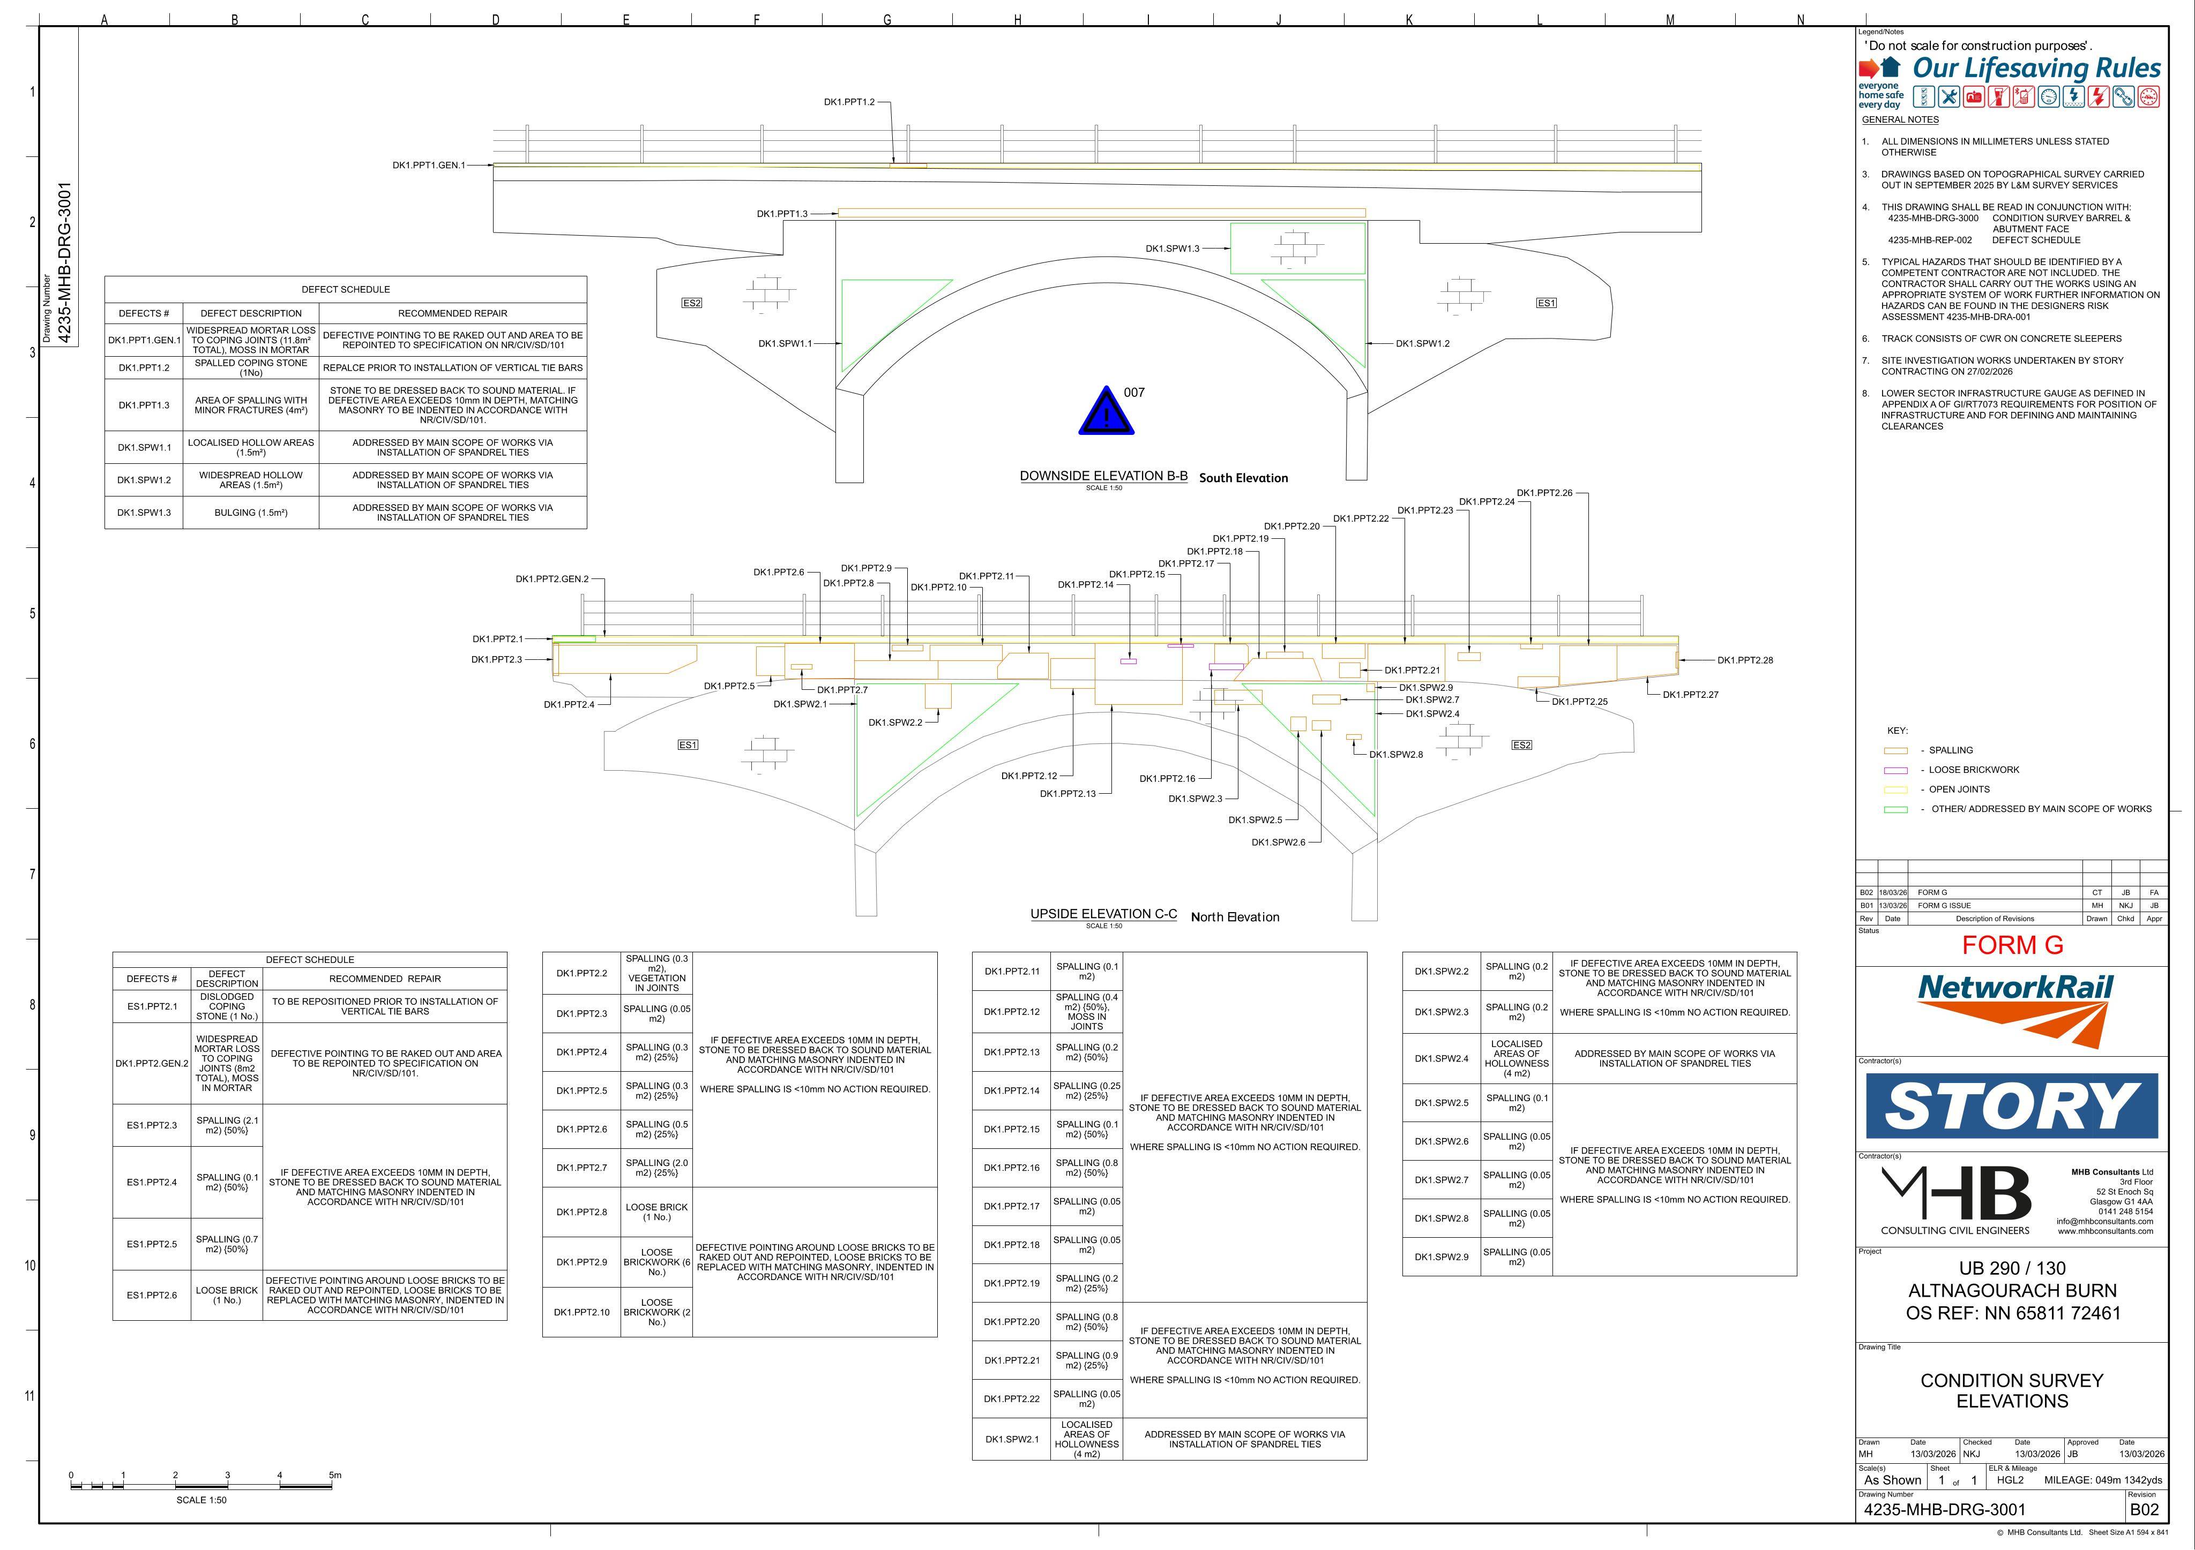This screenshot has width=2195, height=1550.
Task: Click the checklist lifesaving rule icon
Action: (1923, 96)
